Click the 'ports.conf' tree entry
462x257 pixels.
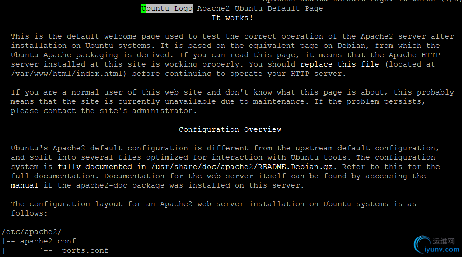coord(85,250)
